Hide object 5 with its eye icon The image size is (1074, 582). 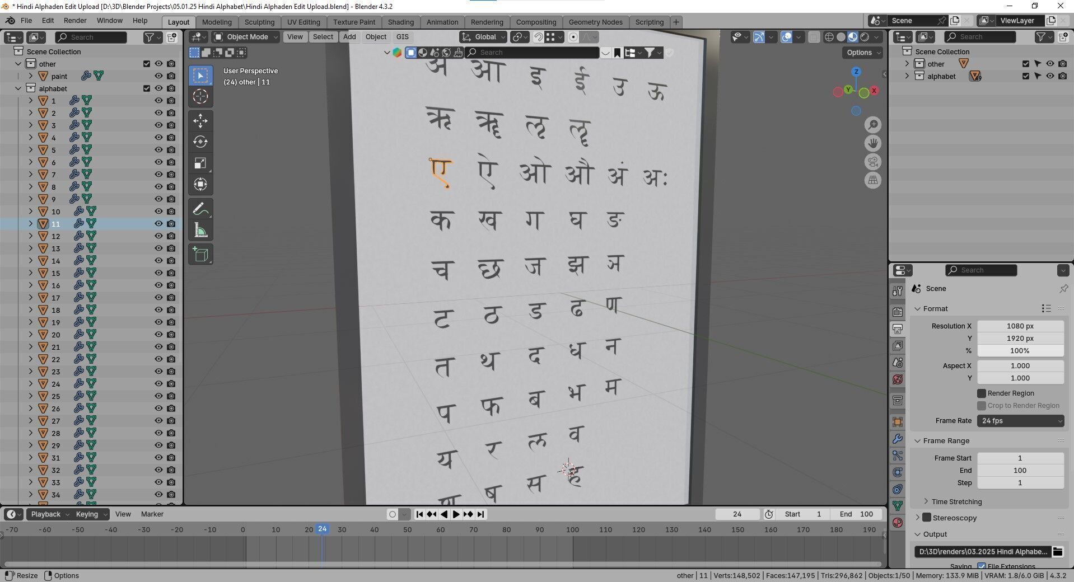coord(158,150)
